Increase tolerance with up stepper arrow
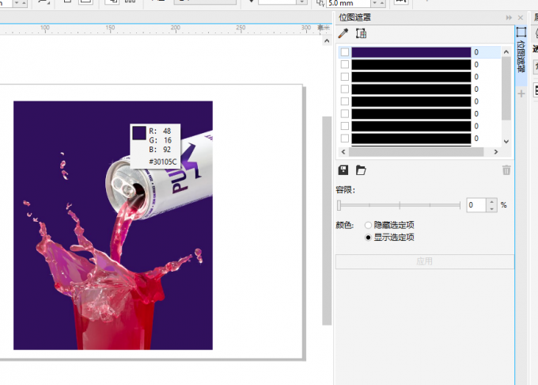Image resolution: width=538 pixels, height=385 pixels. click(x=491, y=202)
